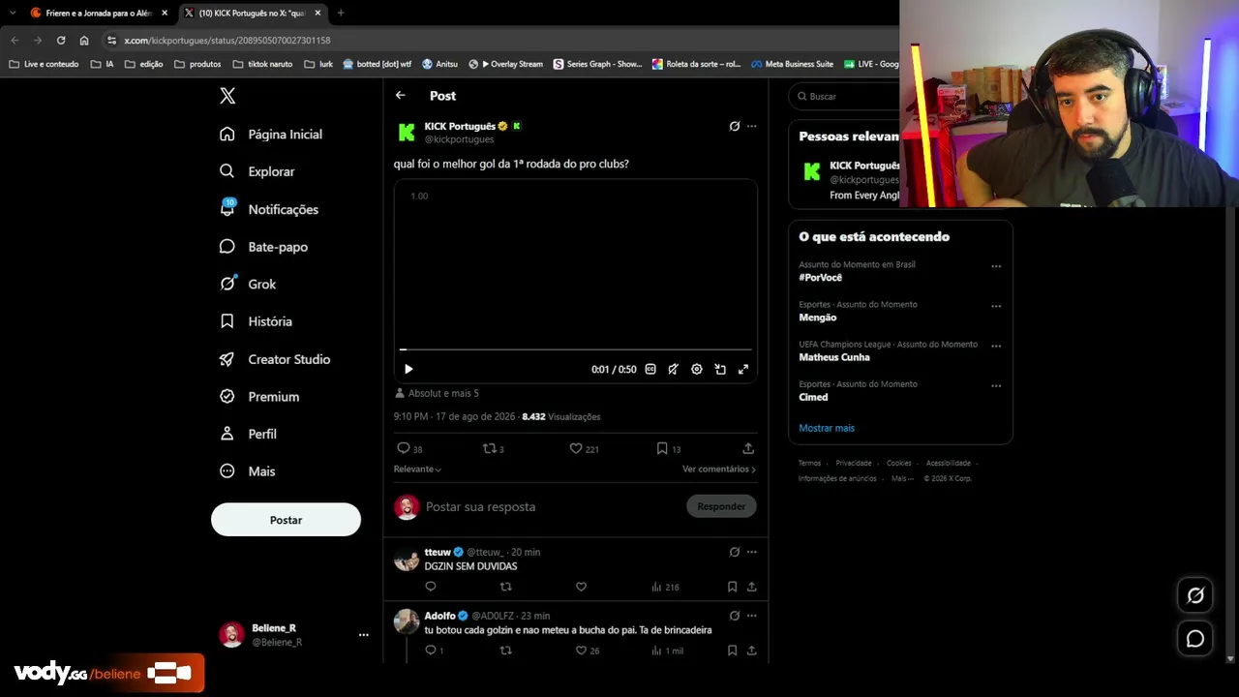Open the 'Ver comentários' link
The image size is (1239, 697).
pos(719,469)
